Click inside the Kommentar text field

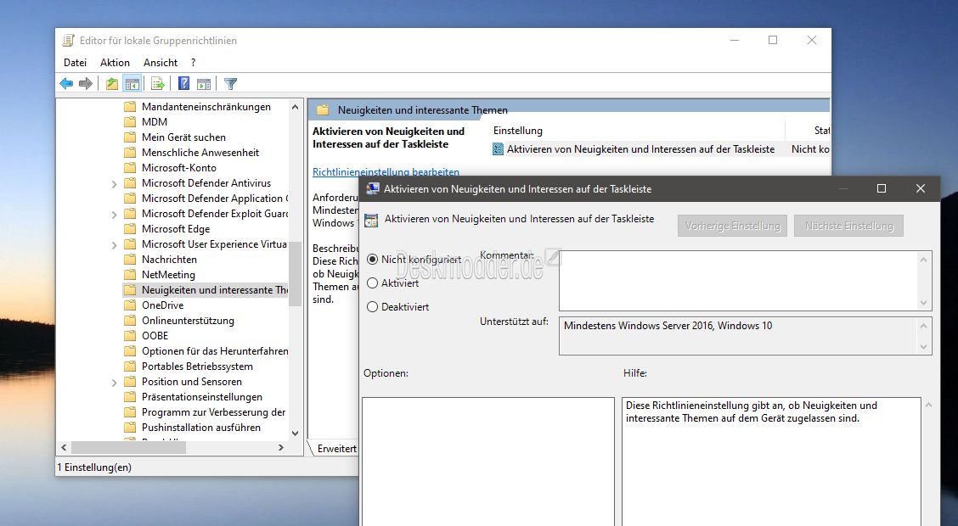pos(737,280)
